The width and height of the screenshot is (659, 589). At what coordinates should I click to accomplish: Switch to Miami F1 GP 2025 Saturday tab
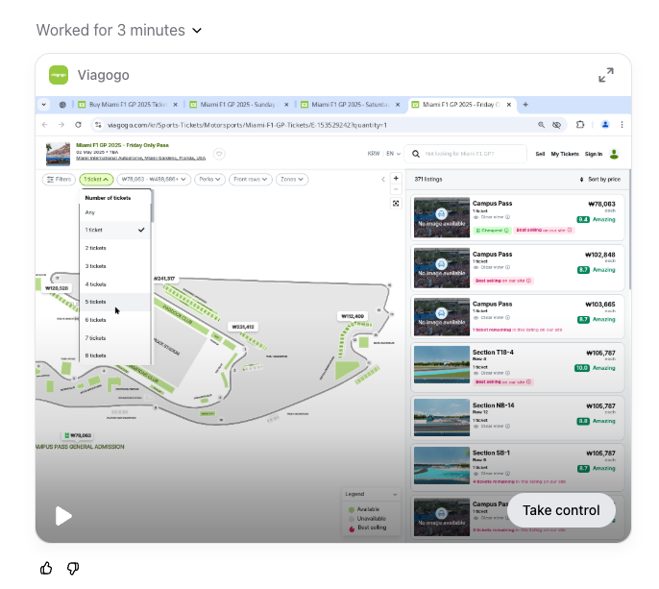point(350,105)
